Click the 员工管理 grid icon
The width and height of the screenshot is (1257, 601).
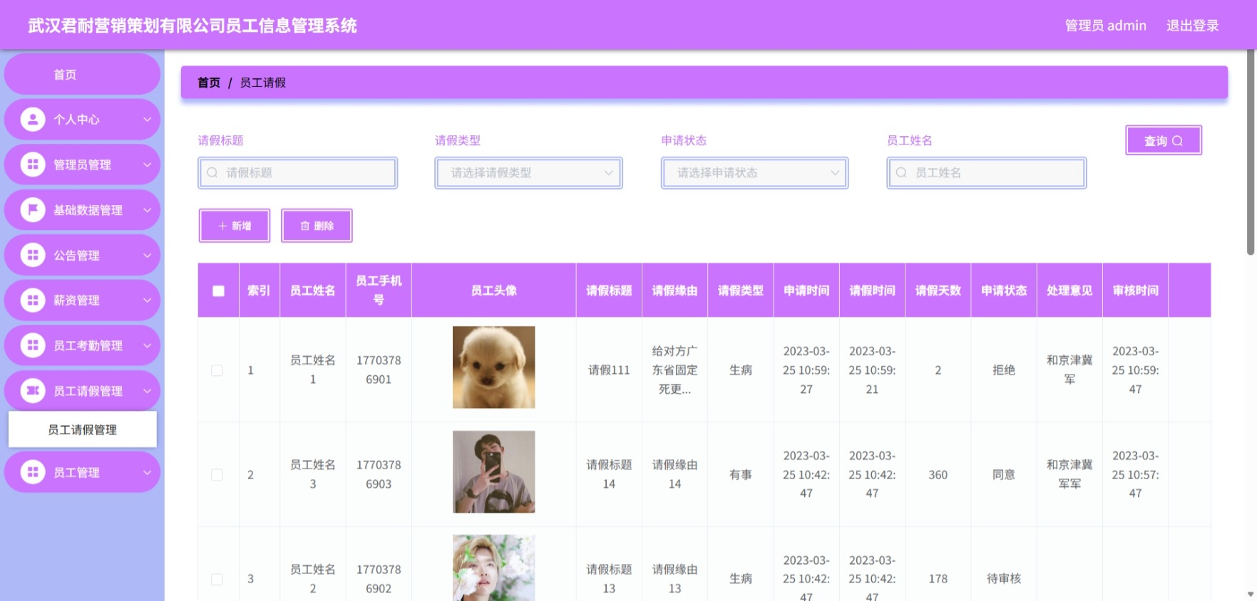[x=33, y=472]
